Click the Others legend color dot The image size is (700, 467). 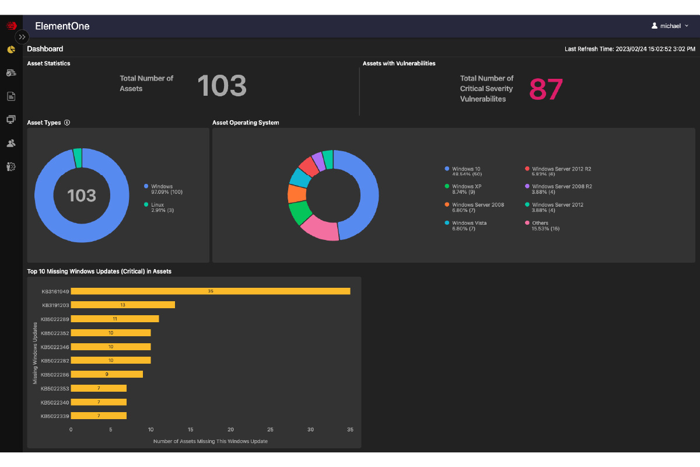tap(527, 223)
